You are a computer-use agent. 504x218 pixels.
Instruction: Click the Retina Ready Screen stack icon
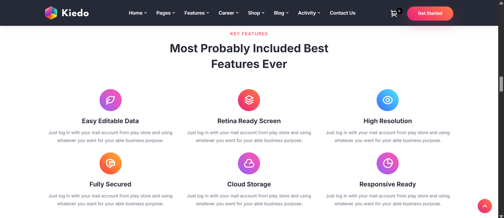tap(249, 100)
